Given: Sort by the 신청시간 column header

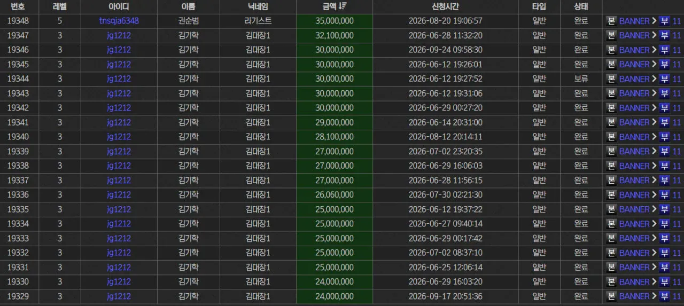Looking at the screenshot, I should [x=445, y=6].
